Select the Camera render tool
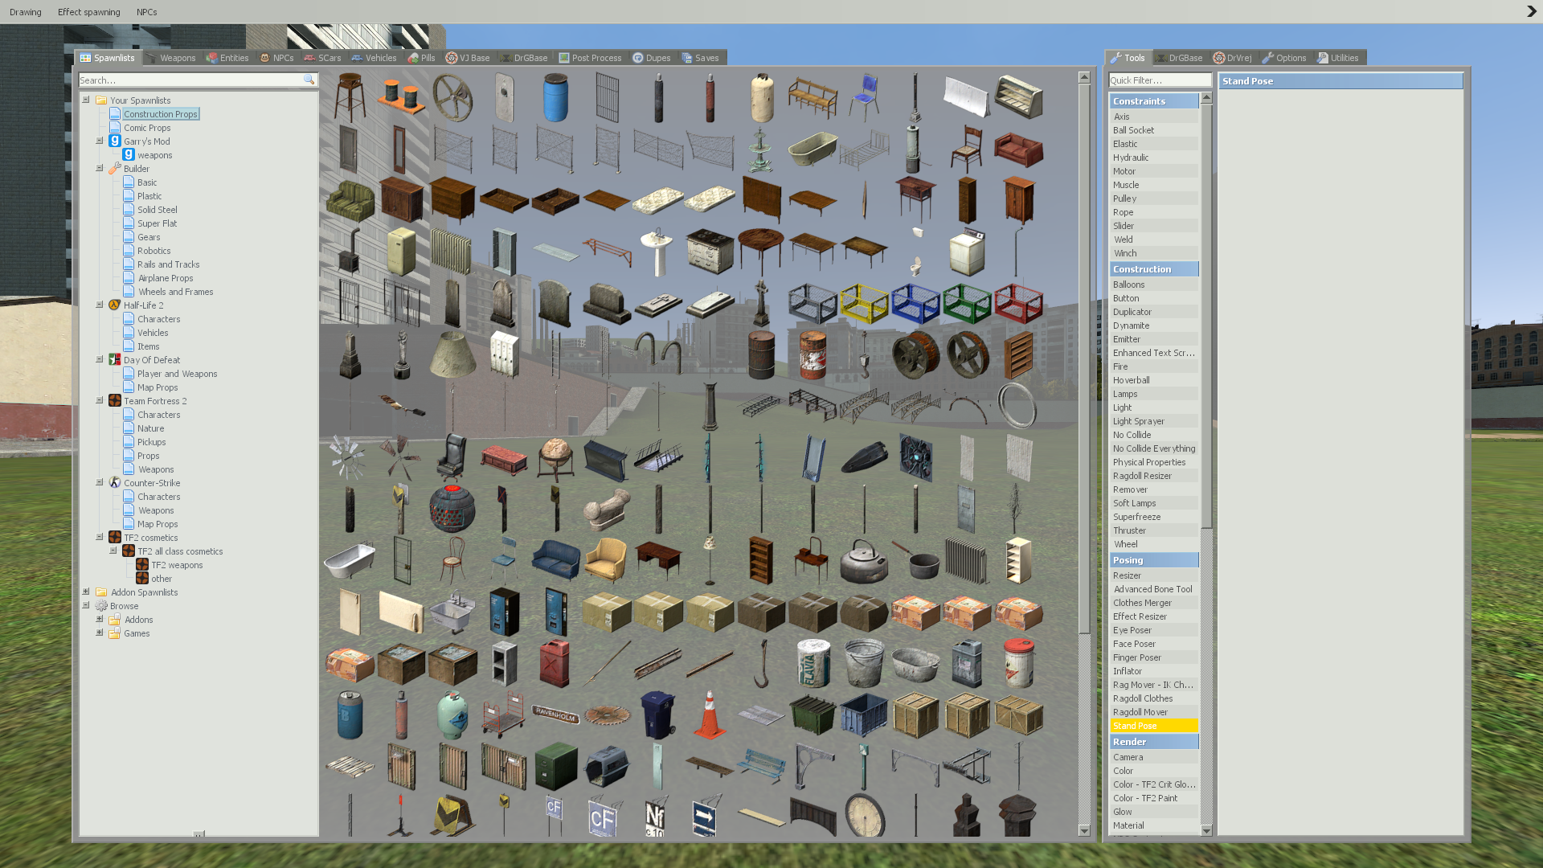This screenshot has height=868, width=1543. pyautogui.click(x=1154, y=757)
